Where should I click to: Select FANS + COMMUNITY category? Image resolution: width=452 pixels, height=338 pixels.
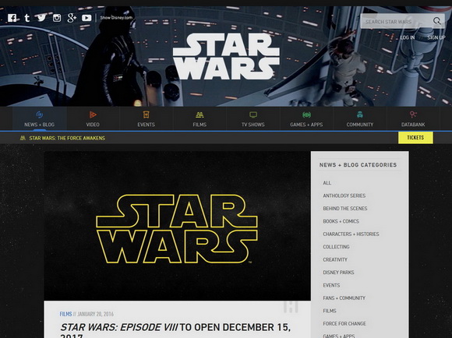pyautogui.click(x=344, y=298)
